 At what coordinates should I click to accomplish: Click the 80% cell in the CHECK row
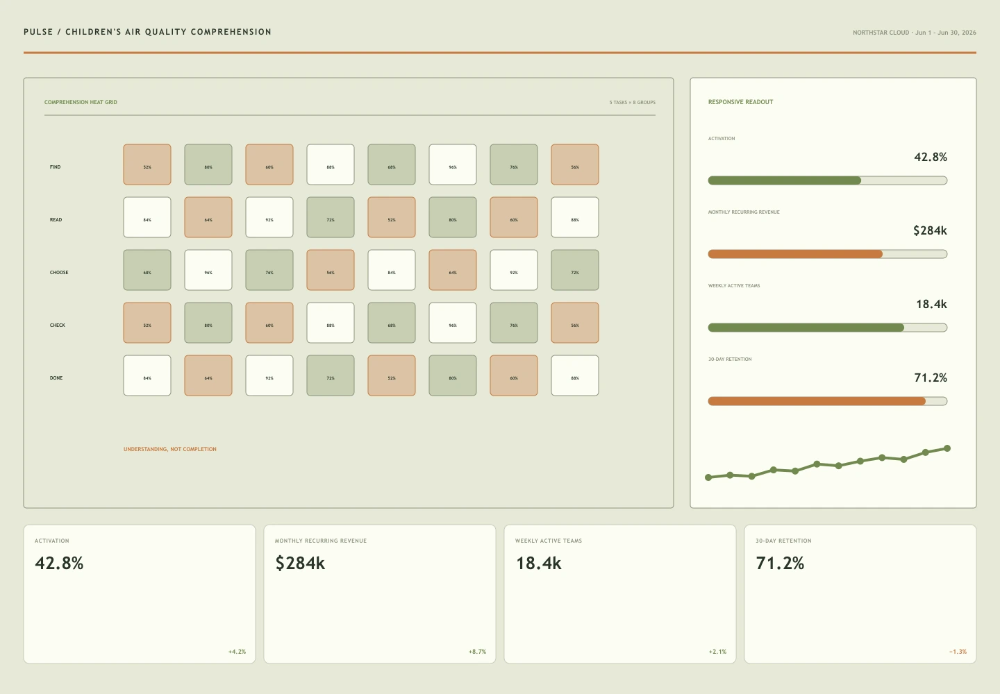point(208,323)
